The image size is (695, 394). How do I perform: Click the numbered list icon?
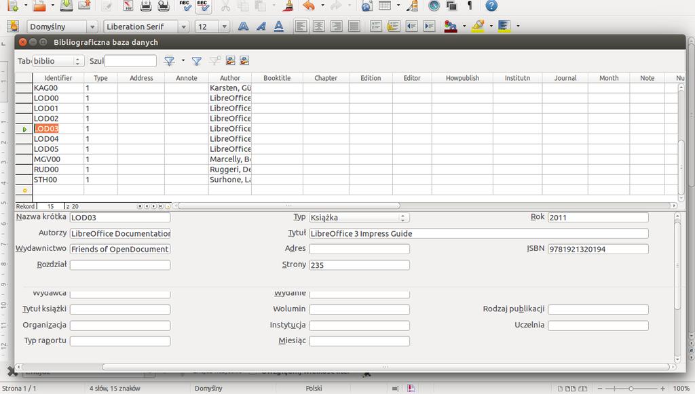(x=376, y=26)
